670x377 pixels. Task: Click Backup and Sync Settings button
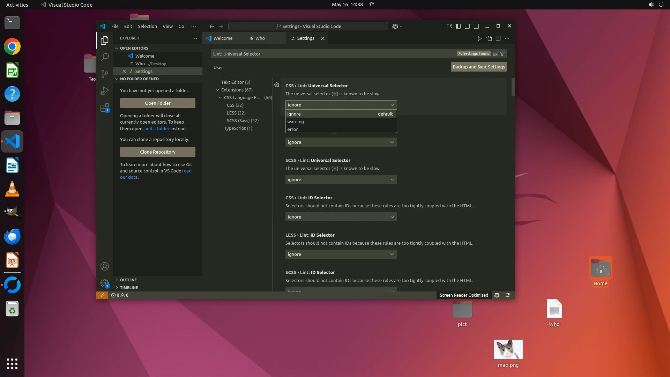[478, 67]
